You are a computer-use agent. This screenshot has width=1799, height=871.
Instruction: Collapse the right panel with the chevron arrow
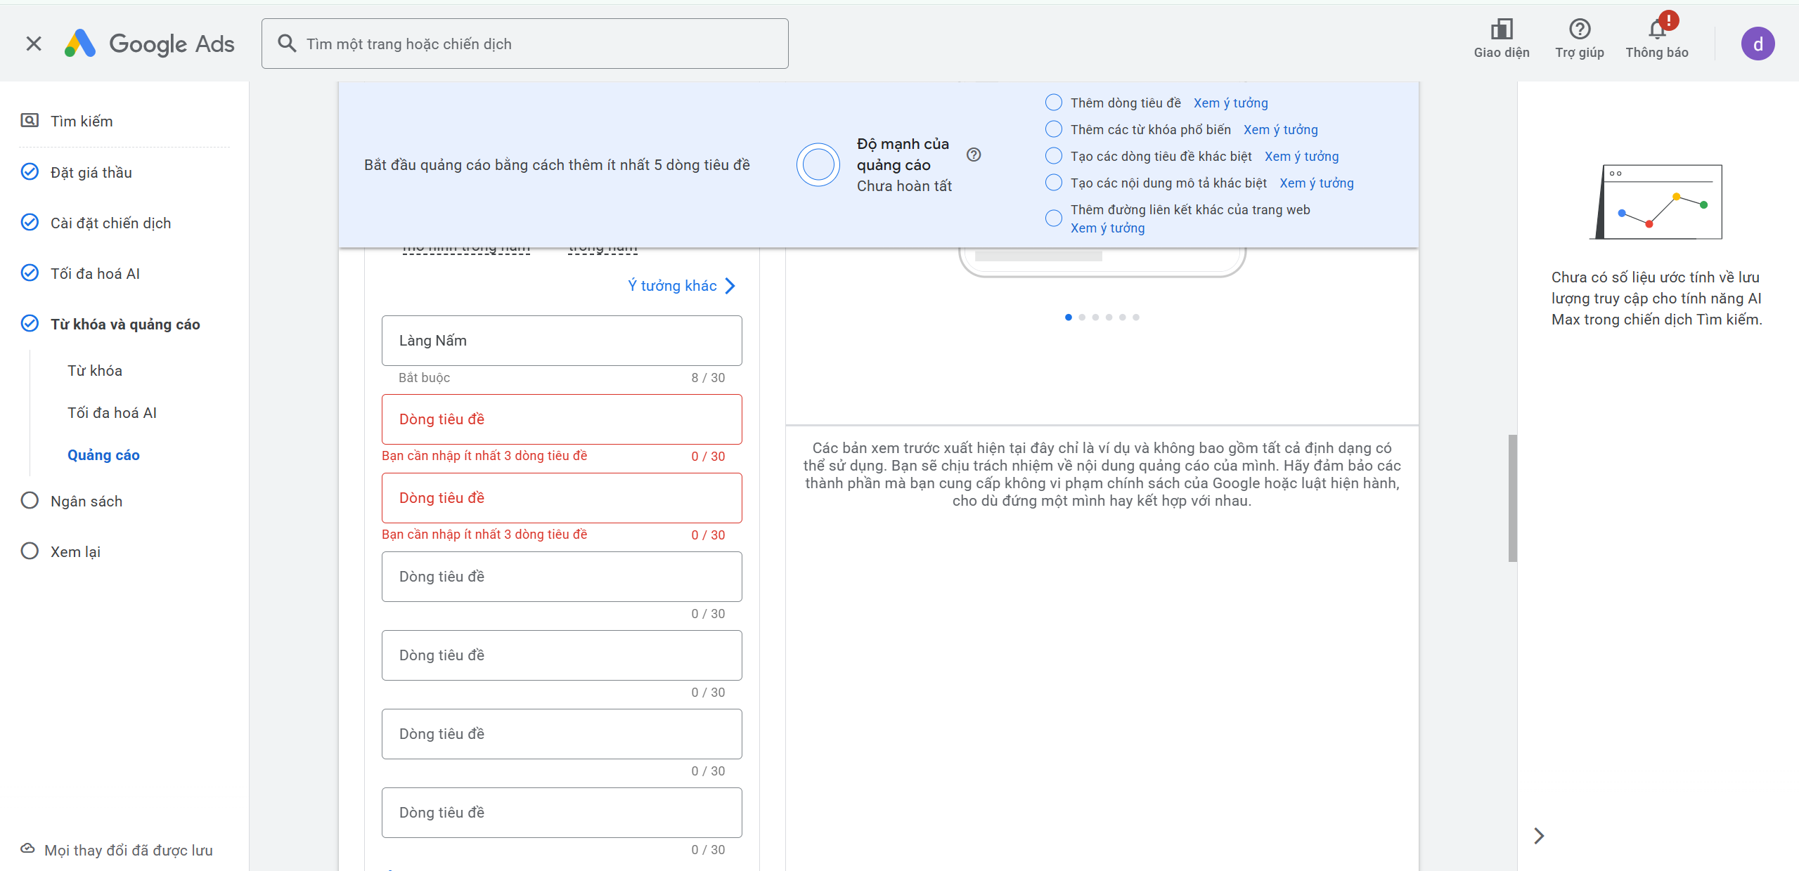point(1539,836)
